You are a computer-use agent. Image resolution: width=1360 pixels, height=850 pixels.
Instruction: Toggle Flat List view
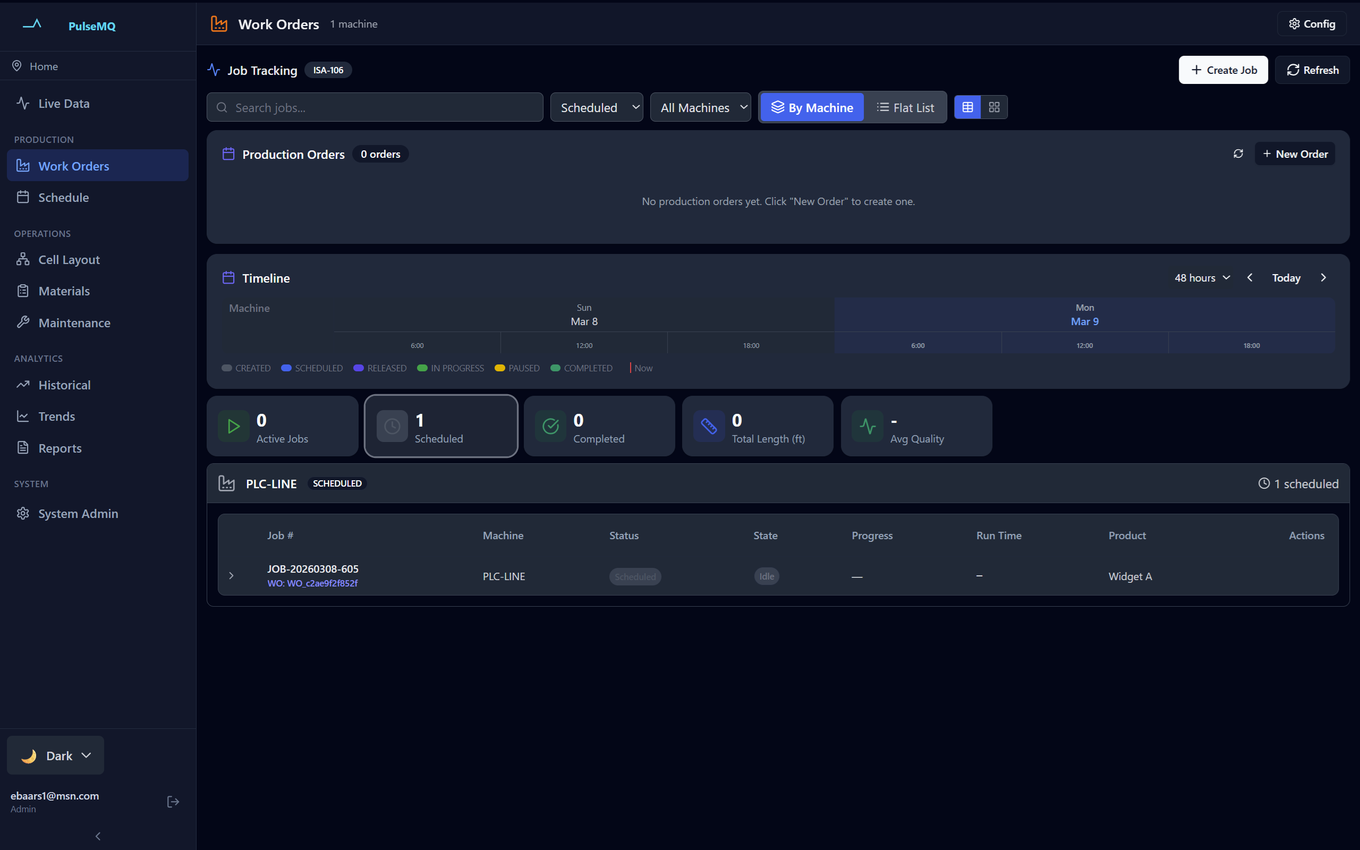(905, 107)
